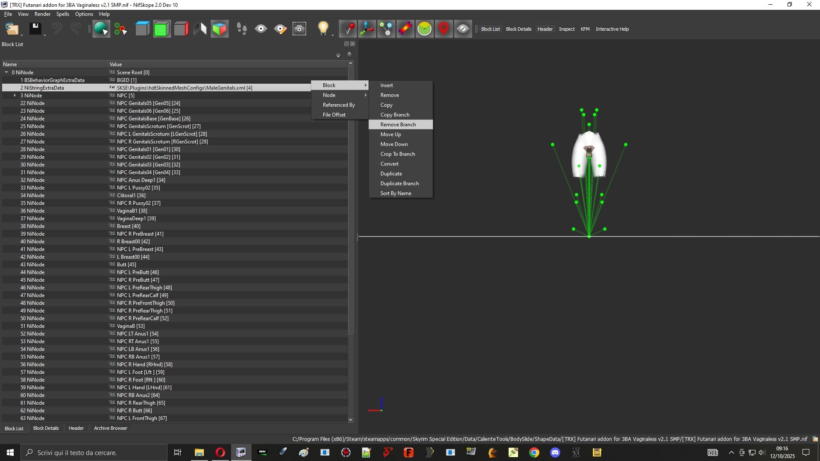Viewport: 820px width, 461px height.
Task: Toggle the Inspect panel button
Action: click(x=567, y=29)
